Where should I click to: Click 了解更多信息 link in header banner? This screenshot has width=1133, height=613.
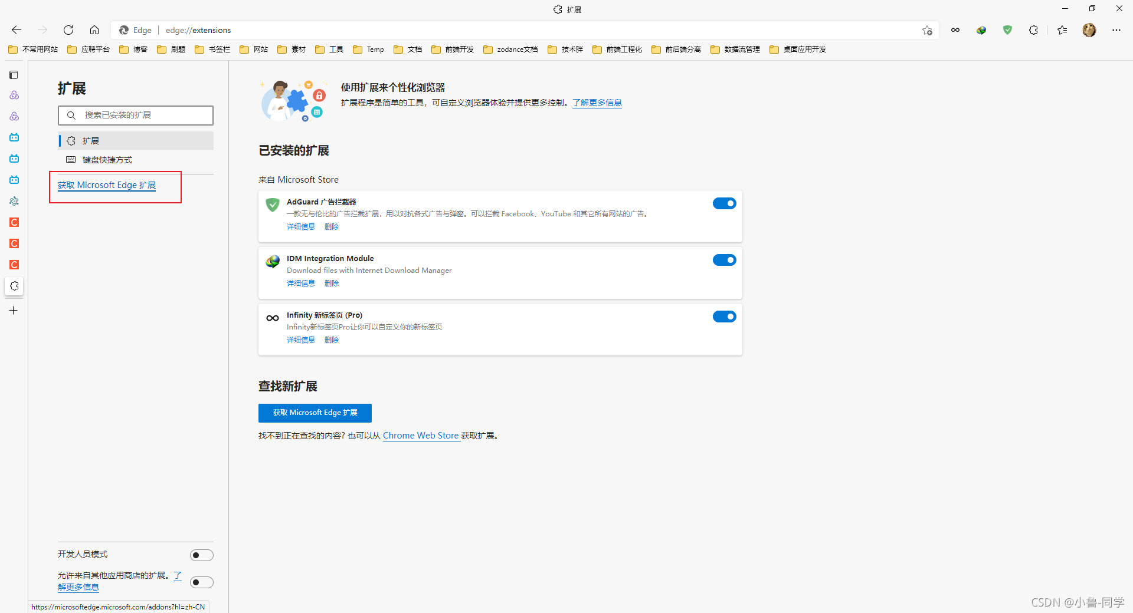click(x=597, y=103)
